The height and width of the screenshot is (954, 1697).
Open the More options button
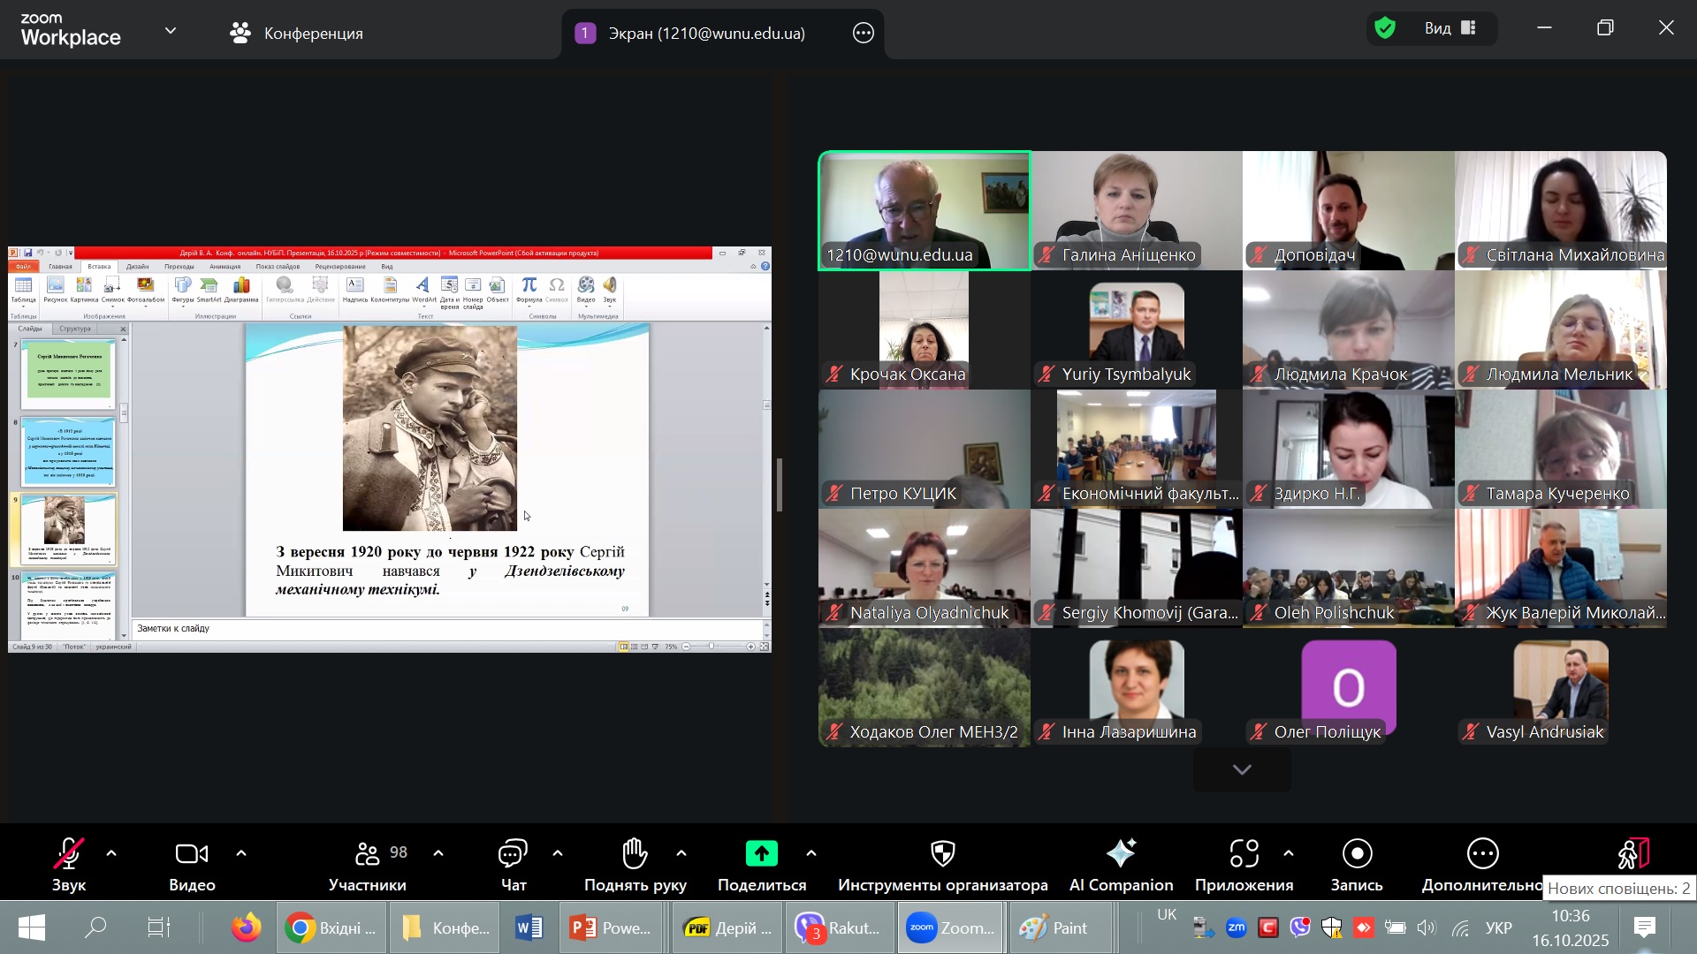pyautogui.click(x=1482, y=854)
